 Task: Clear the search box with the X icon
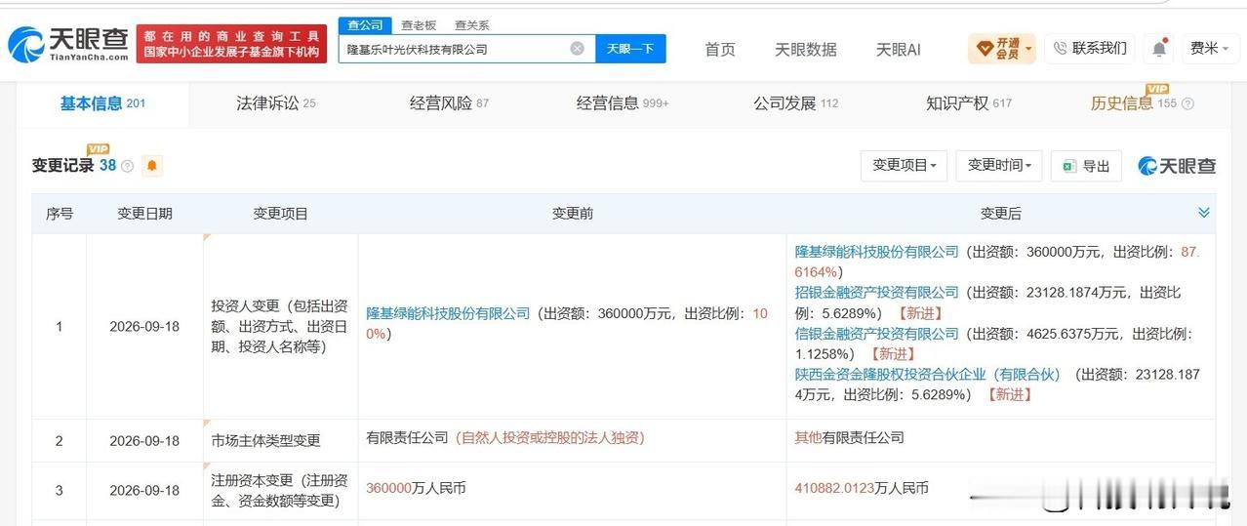point(578,49)
